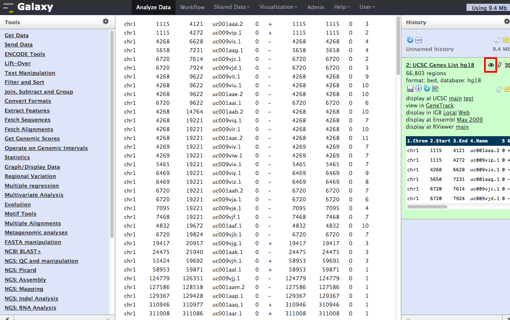This screenshot has height=320, width=510.
Task: Edit tags of the UCSC Genes List dataset
Action: coord(499,89)
